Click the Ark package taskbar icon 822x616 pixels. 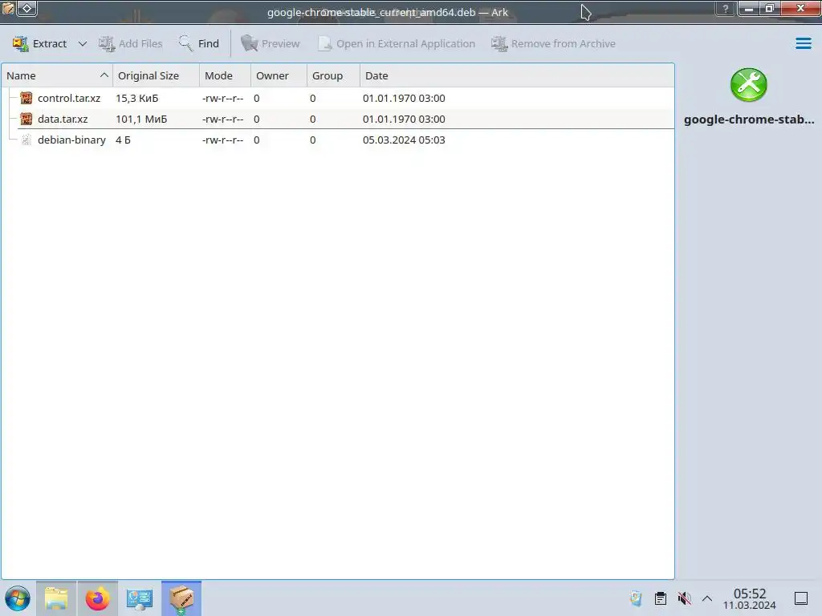pos(181,598)
